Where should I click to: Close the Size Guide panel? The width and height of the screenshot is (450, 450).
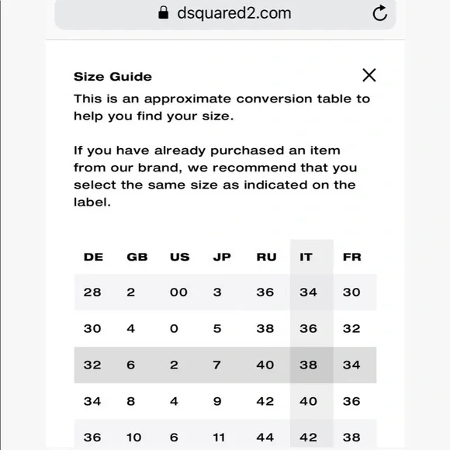pos(369,75)
